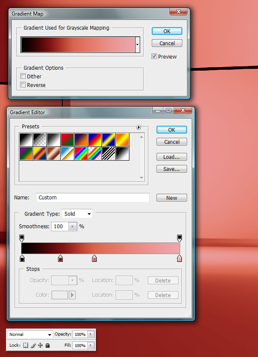Close the Gradient Map dialog

pos(179,12)
